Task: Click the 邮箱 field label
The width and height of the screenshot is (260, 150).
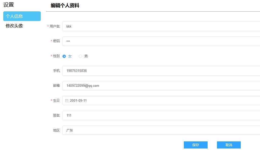Action: point(56,85)
